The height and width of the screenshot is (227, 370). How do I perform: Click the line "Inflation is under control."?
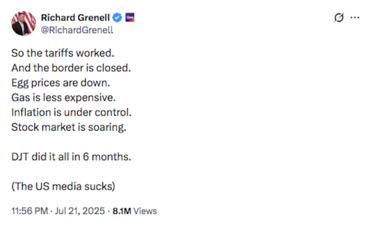click(71, 112)
